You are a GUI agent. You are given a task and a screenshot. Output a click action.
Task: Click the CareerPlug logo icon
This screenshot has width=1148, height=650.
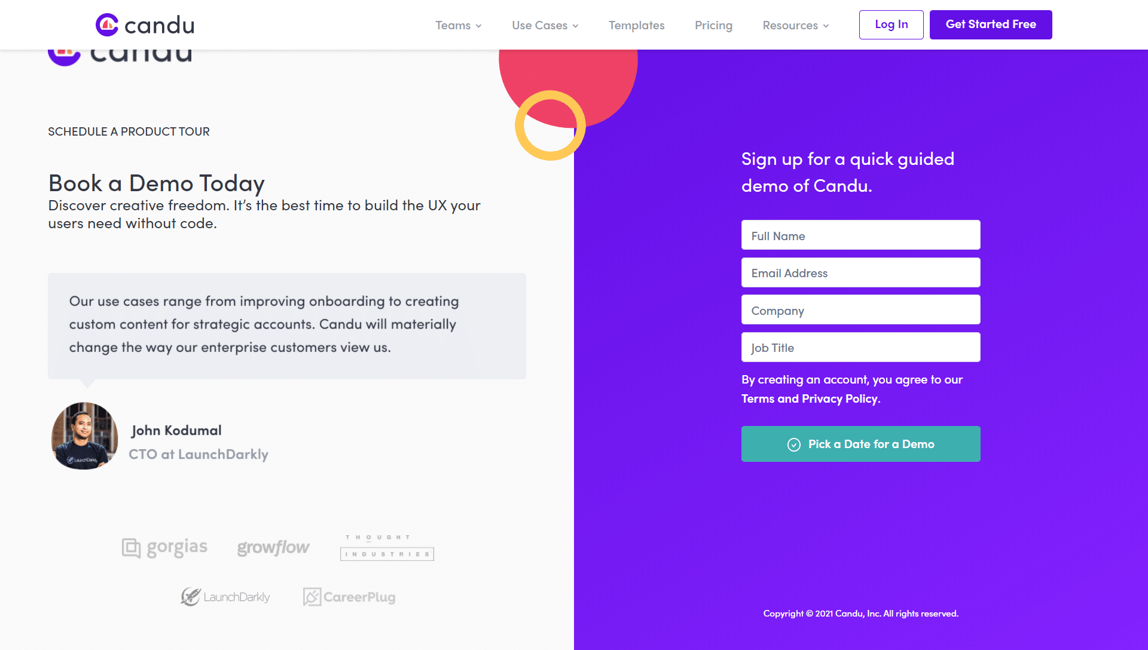[x=312, y=596]
